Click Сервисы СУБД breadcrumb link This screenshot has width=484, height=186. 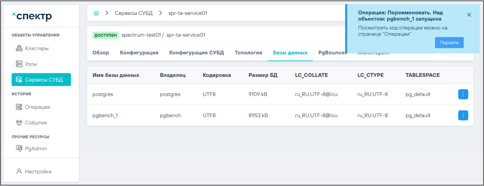[x=134, y=13]
